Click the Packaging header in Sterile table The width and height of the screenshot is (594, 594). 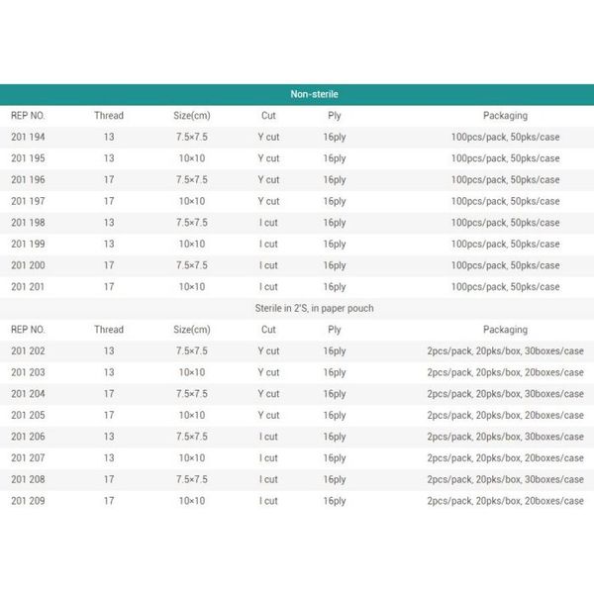click(x=505, y=330)
